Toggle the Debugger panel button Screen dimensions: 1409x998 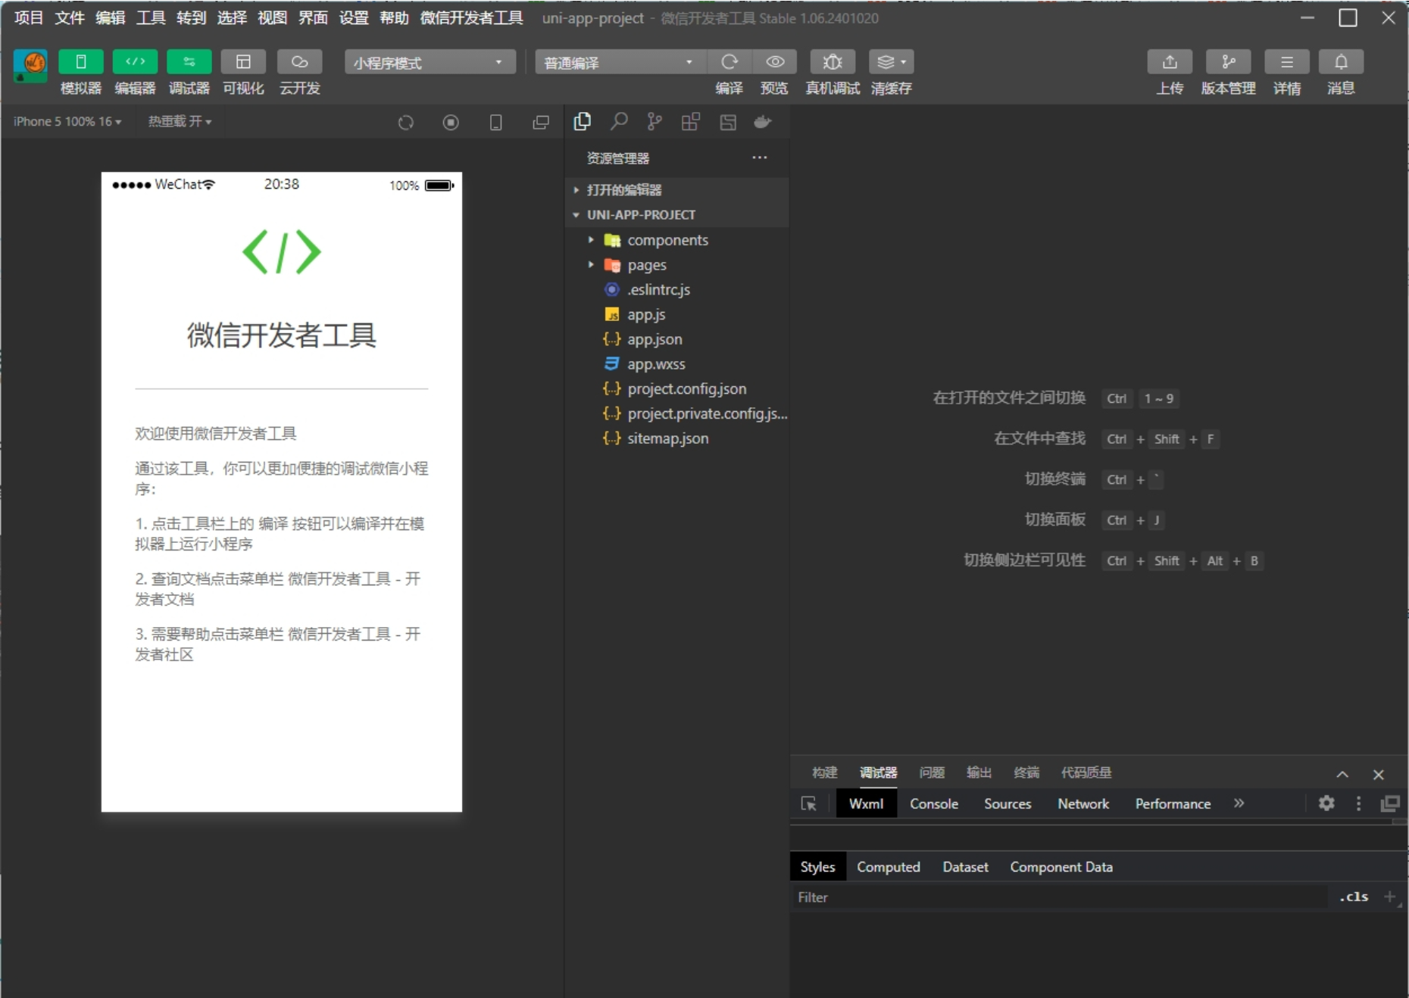tap(189, 62)
